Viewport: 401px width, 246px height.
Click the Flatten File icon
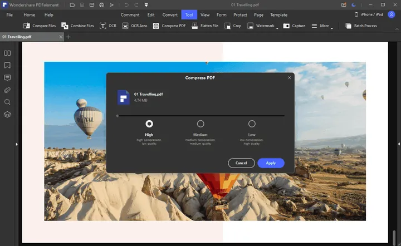[x=194, y=26]
